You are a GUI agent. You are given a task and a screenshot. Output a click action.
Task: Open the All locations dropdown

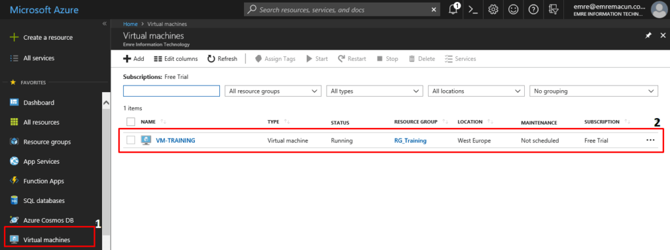point(476,91)
